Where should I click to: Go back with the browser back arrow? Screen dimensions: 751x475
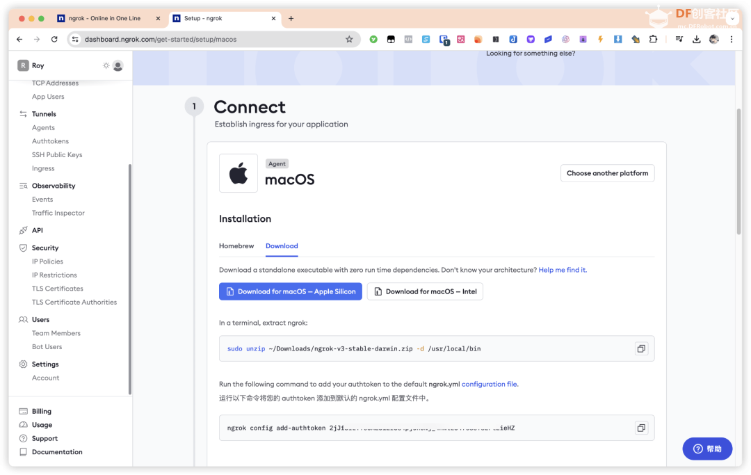coord(19,39)
